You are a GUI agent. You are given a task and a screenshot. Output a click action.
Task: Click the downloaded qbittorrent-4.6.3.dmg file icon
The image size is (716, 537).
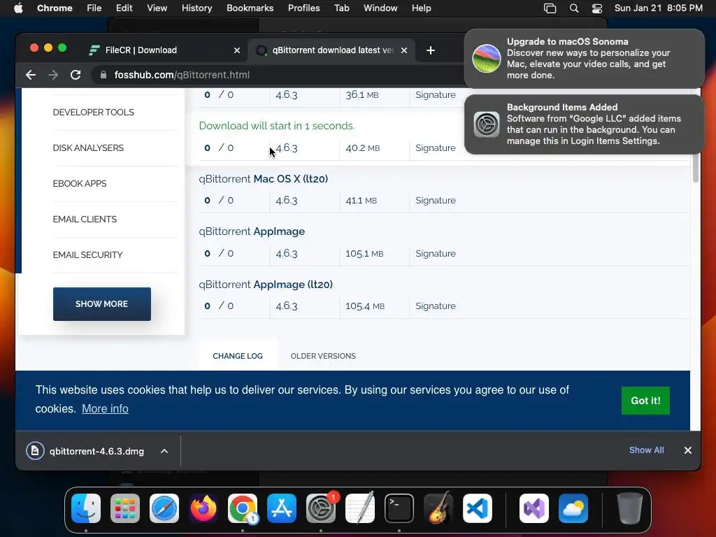(x=35, y=451)
